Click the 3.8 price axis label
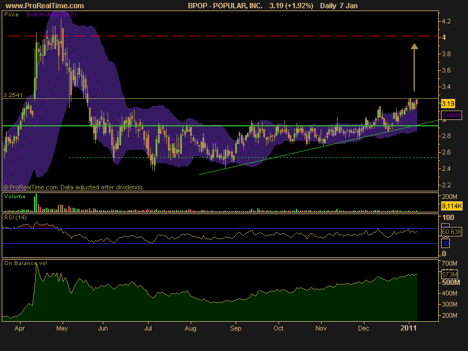Screen dimensions: 468x351 (446, 54)
